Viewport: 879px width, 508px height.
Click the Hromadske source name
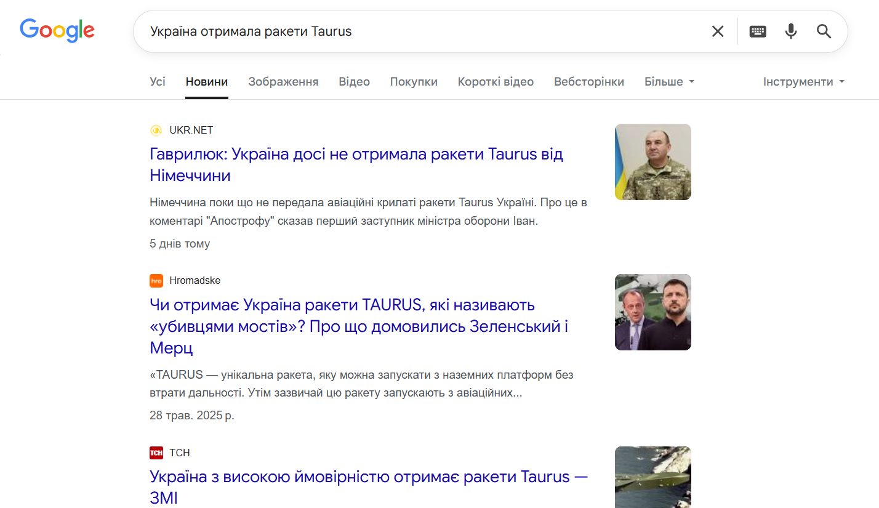click(x=195, y=281)
